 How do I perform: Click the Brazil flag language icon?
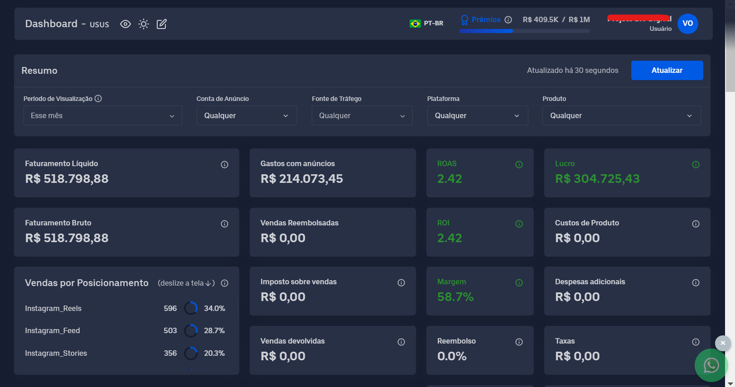[415, 24]
